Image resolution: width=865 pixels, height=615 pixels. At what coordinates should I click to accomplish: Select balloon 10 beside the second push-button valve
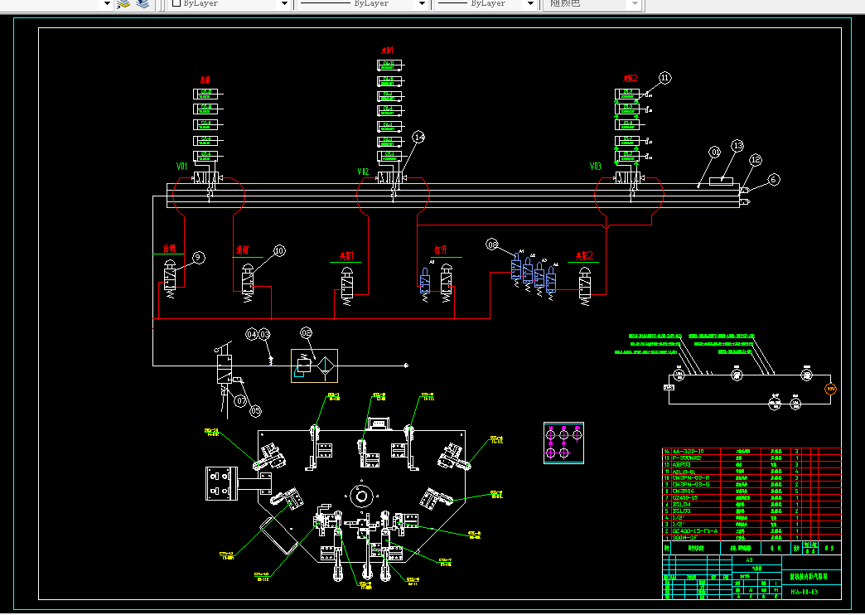pyautogui.click(x=279, y=250)
